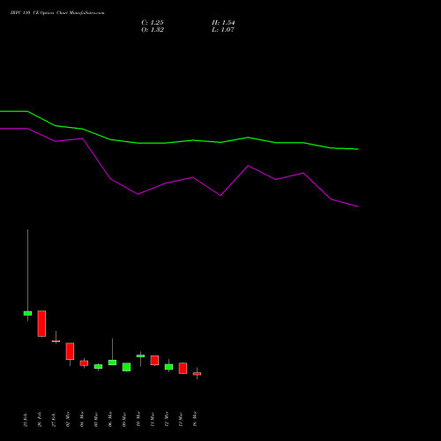
Task: Click the high value H: 1.54
Action: 223,23
